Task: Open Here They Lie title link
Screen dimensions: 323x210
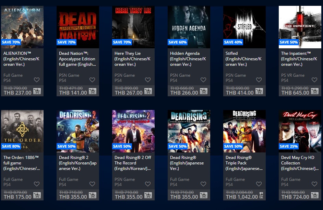Action: 132,59
